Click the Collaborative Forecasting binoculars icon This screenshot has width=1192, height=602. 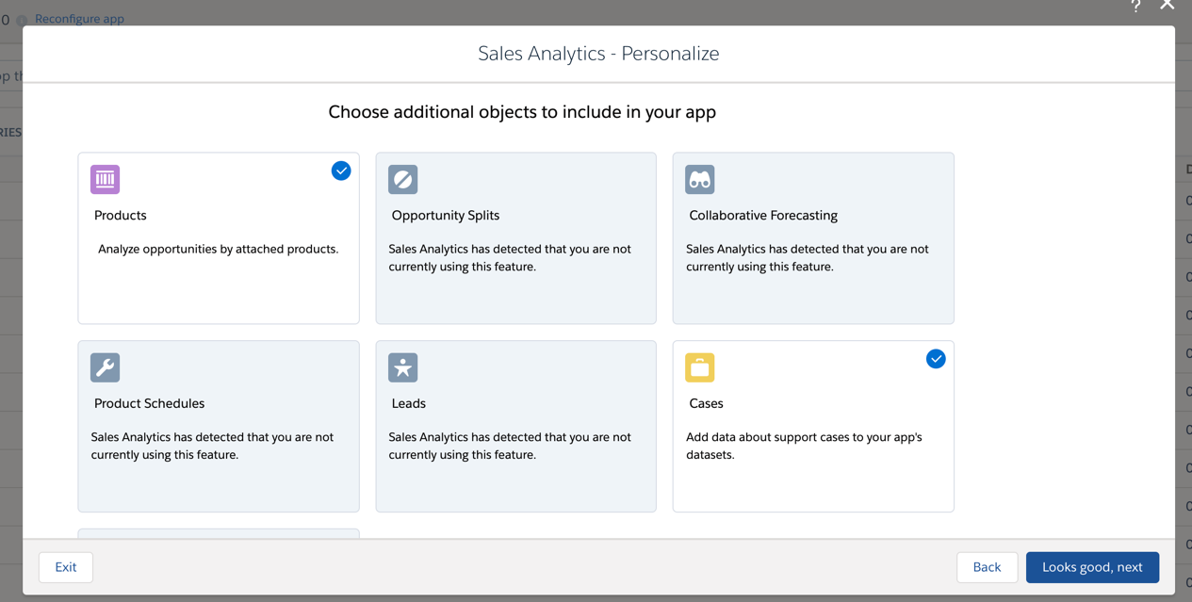pos(700,179)
